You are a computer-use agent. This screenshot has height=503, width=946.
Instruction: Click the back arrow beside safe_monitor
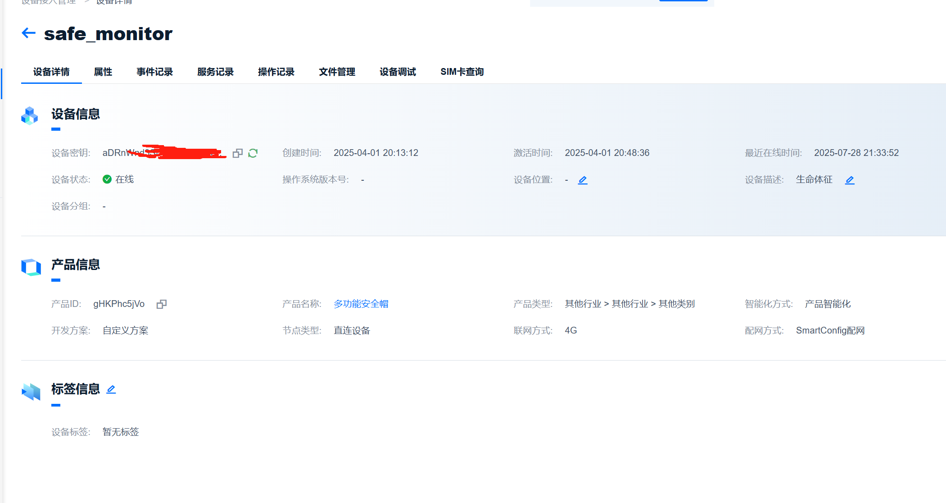click(x=29, y=33)
